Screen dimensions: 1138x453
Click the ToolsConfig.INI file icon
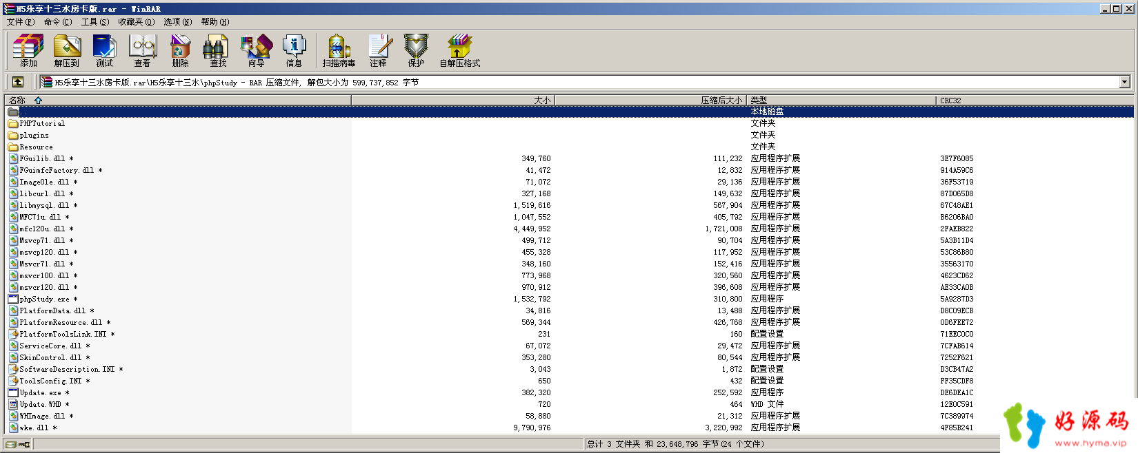[x=13, y=381]
